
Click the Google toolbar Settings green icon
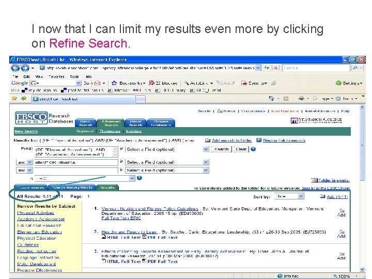338,83
